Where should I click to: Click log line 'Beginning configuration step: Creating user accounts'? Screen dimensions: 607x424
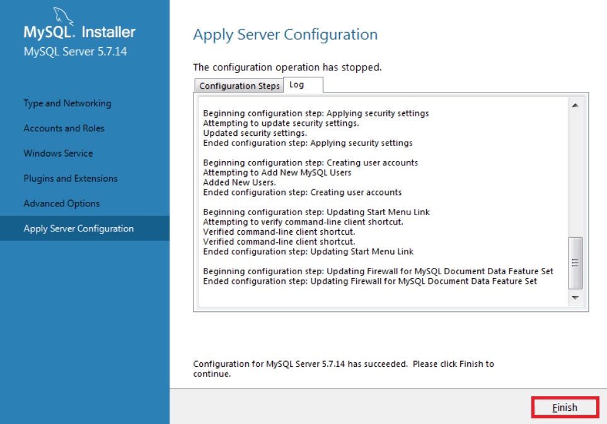311,163
